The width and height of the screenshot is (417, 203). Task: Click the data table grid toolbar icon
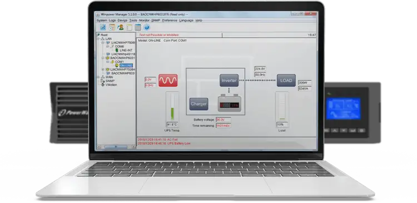coord(138,27)
